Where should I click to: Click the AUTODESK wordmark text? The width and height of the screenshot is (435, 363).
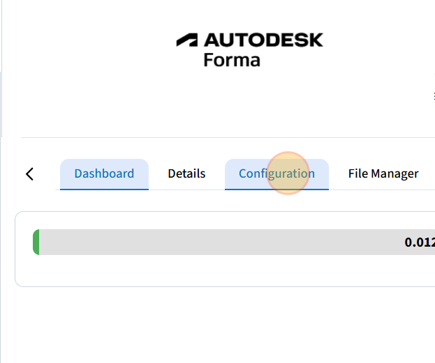coord(263,40)
